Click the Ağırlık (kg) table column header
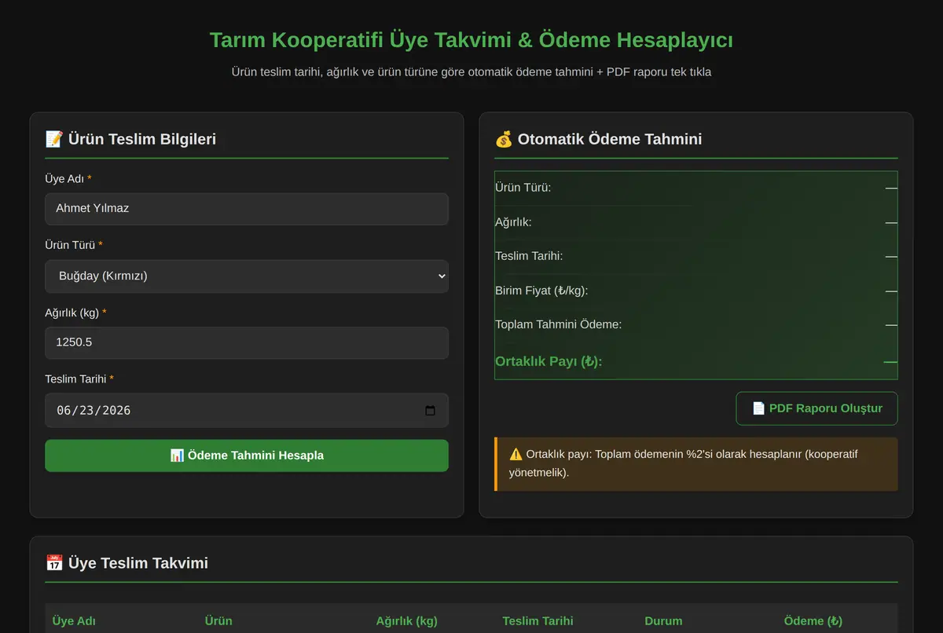The height and width of the screenshot is (633, 943). (x=406, y=621)
